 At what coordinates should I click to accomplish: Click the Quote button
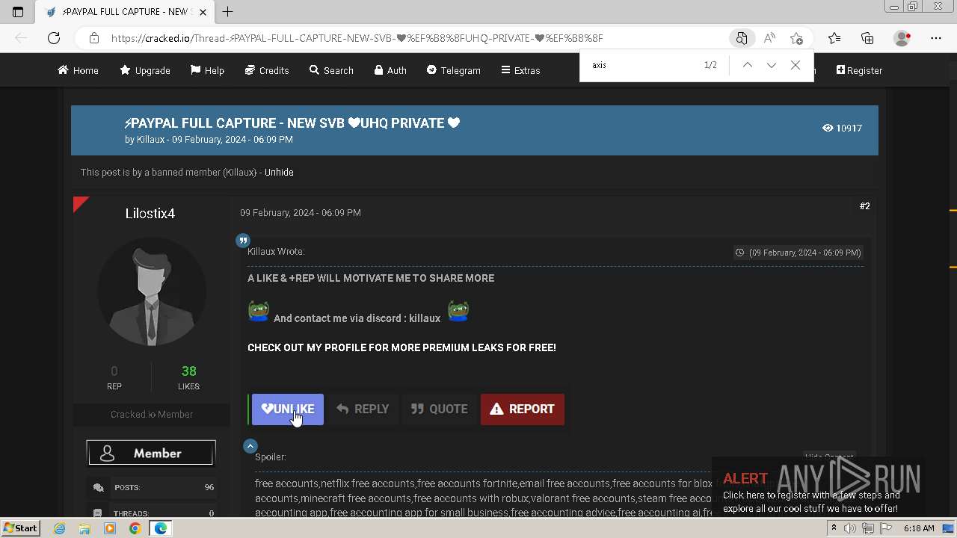[439, 409]
